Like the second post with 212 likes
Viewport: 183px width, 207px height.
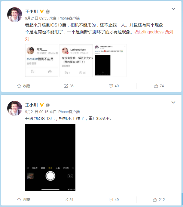coord(159,199)
